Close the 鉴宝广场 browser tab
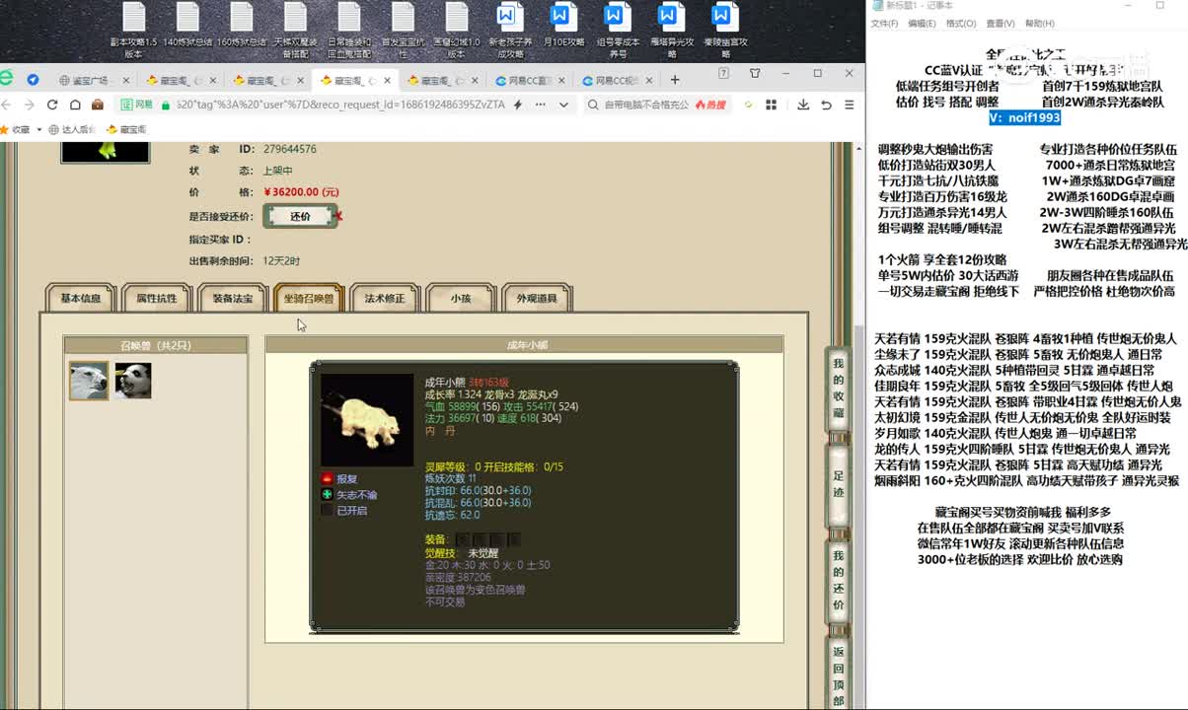The height and width of the screenshot is (710, 1188). tap(124, 81)
